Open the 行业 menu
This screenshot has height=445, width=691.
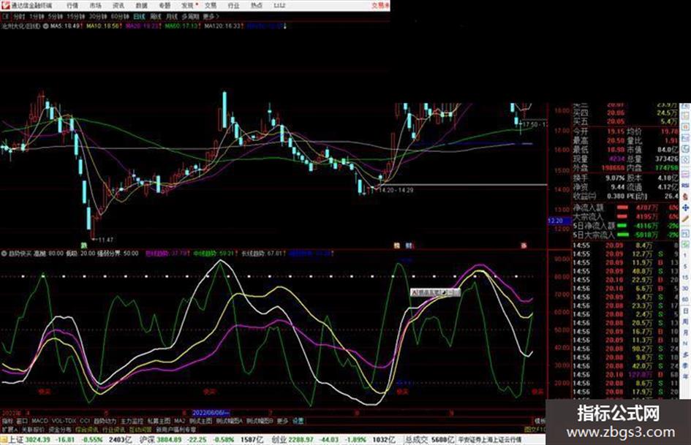233,5
